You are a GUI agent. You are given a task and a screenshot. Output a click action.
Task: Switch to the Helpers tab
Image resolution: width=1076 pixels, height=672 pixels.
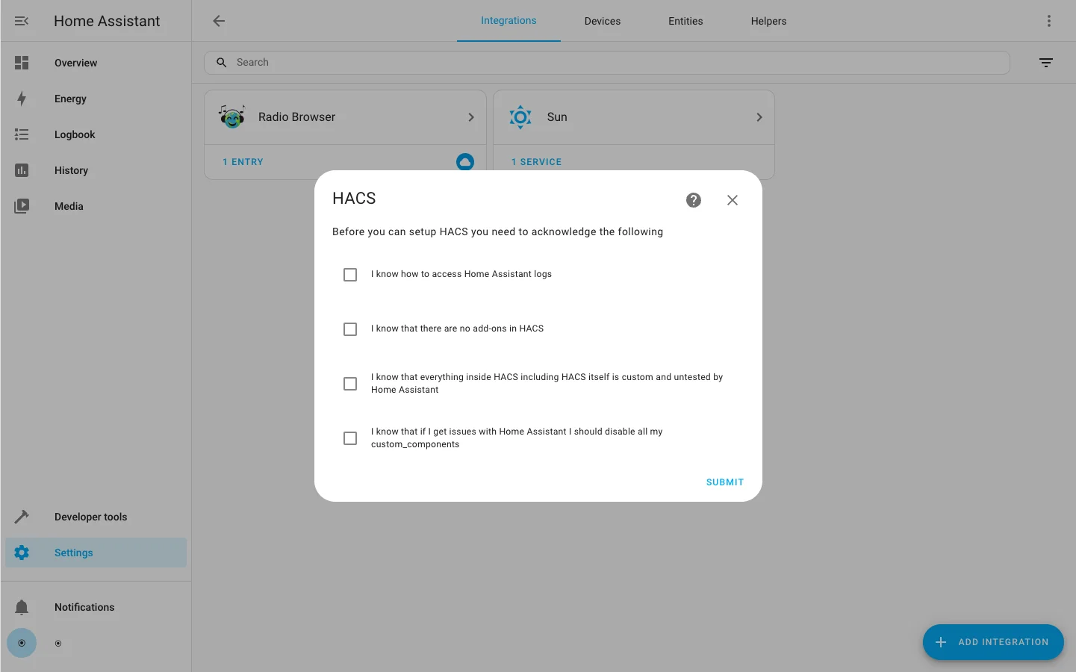768,21
